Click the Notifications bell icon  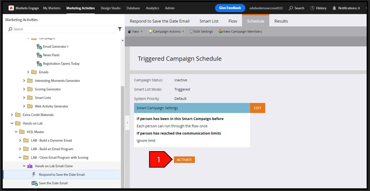334,8
